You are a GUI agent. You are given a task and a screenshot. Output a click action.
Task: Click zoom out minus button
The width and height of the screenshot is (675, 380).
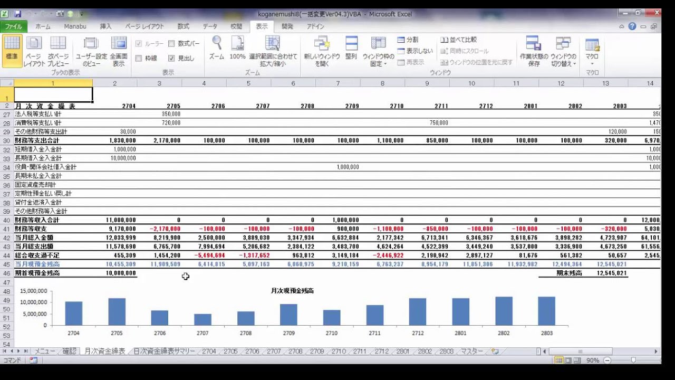[x=607, y=360]
